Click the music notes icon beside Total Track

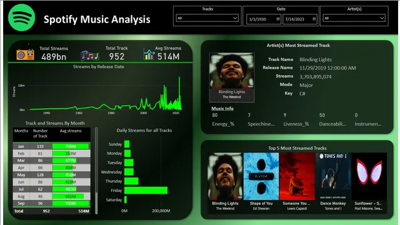point(89,56)
